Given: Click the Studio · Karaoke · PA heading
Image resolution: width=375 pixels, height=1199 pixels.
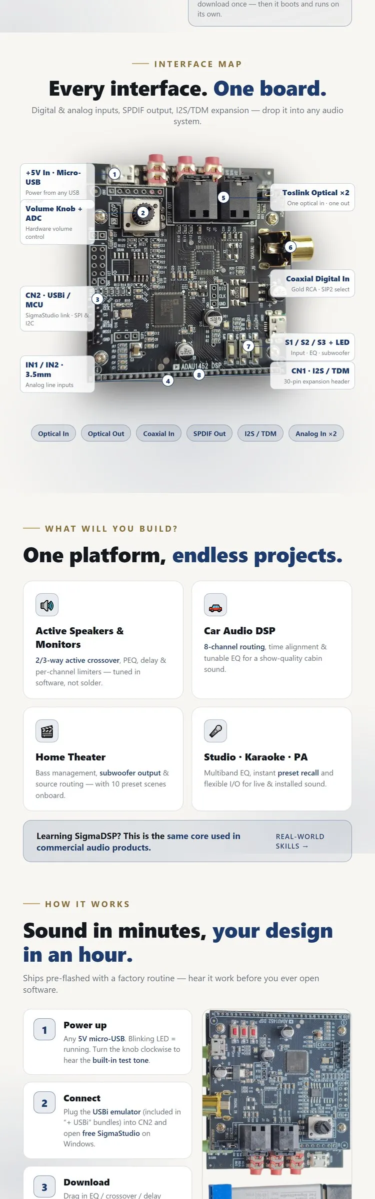Looking at the screenshot, I should coord(255,757).
